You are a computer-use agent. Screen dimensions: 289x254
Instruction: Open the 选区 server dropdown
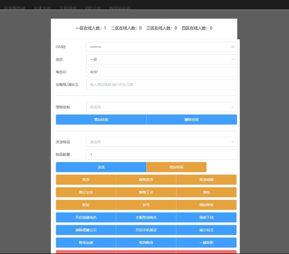161,60
